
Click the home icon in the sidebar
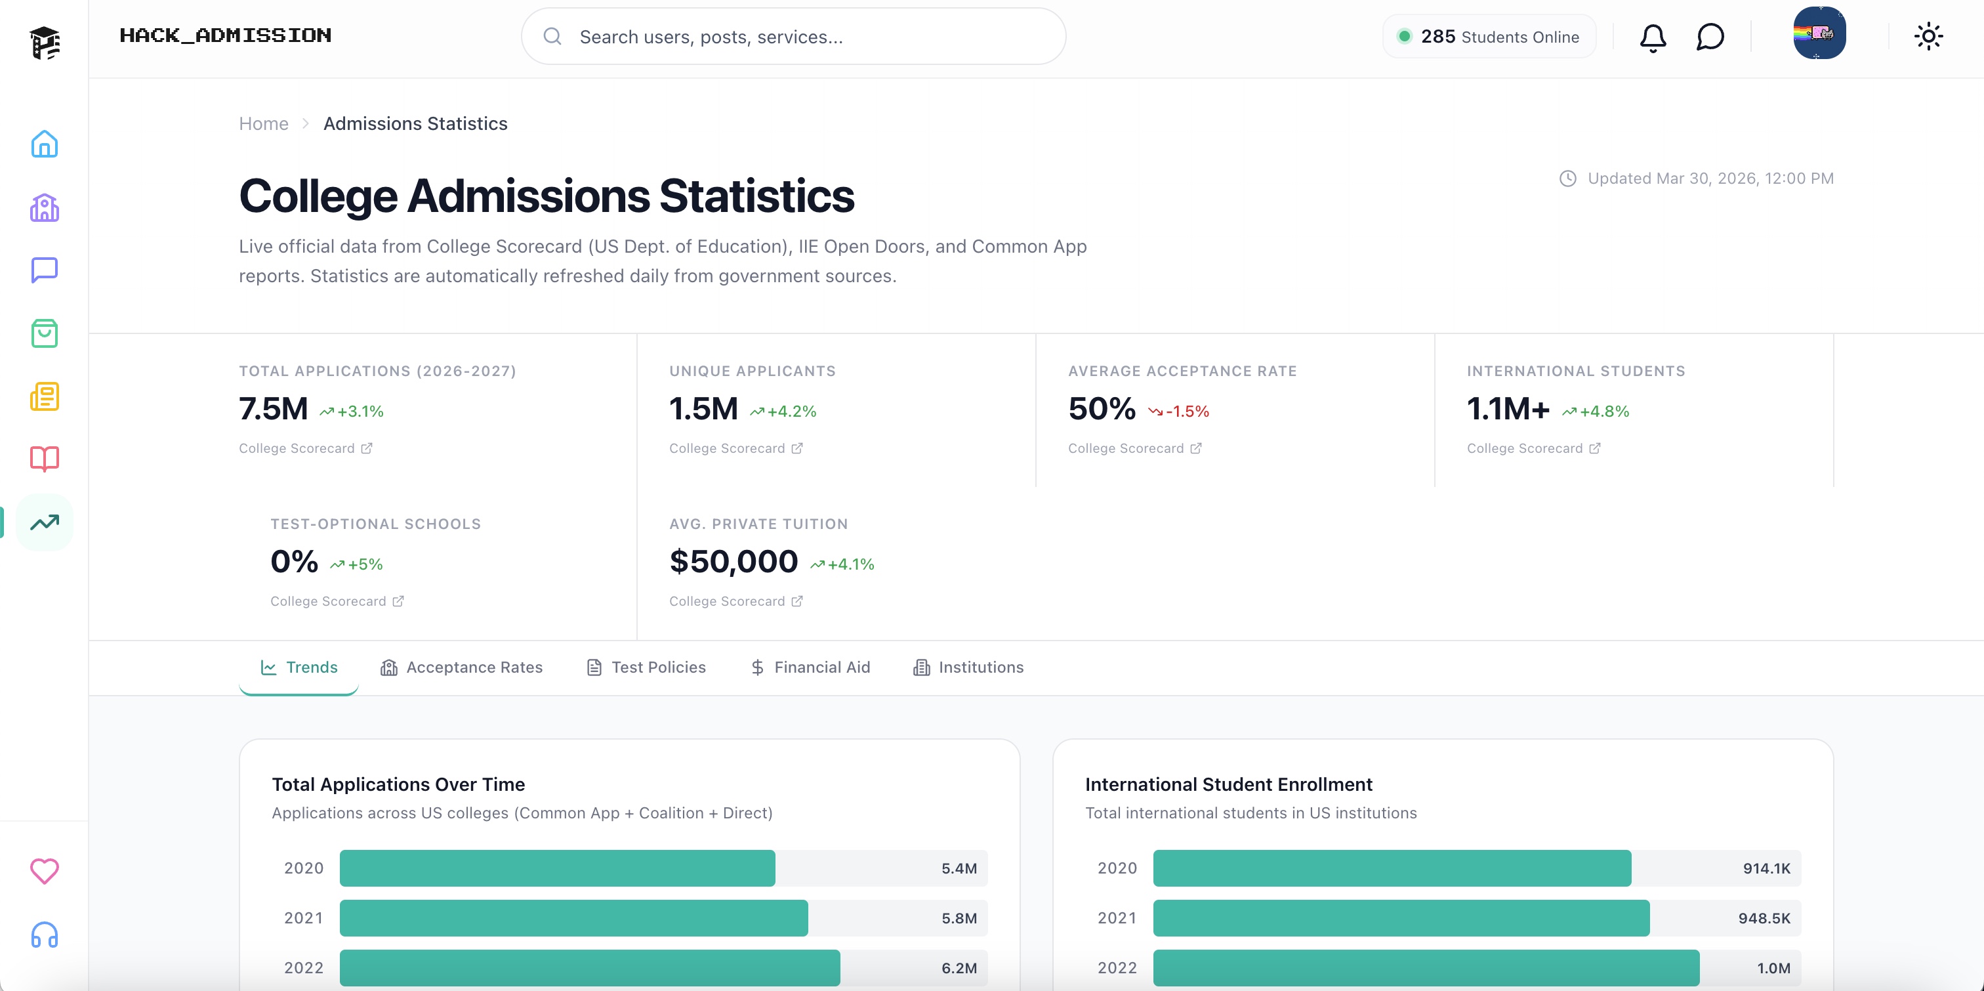[x=44, y=144]
